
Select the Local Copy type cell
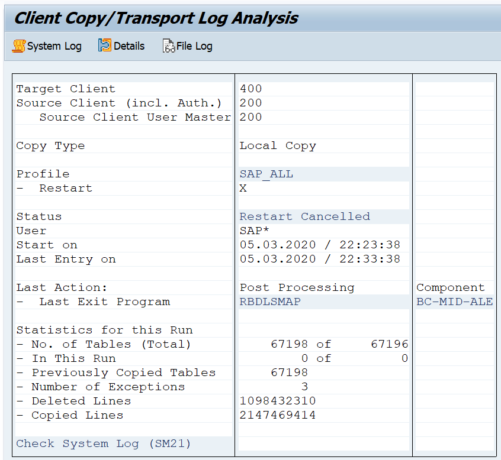pyautogui.click(x=278, y=145)
